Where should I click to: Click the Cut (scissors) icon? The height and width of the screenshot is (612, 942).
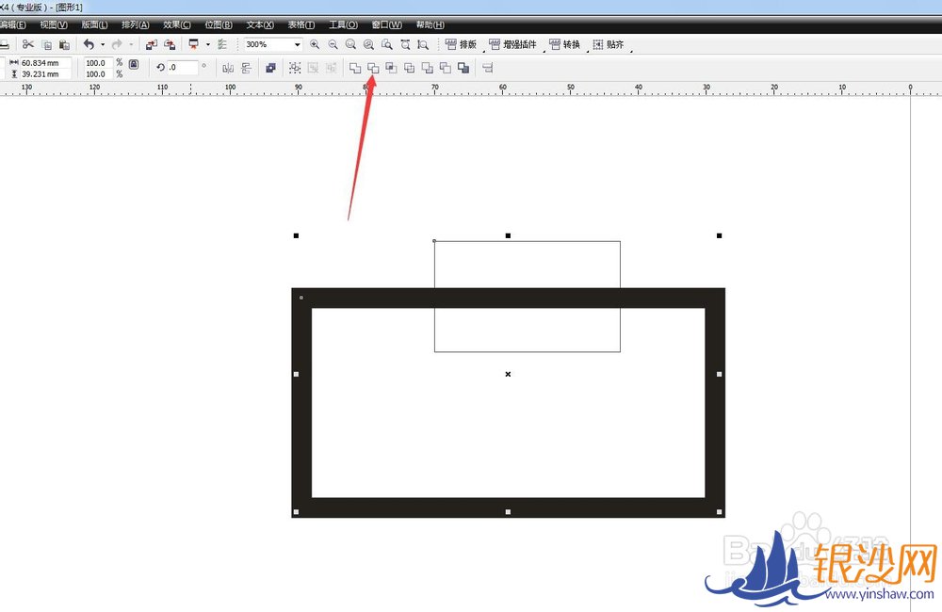(28, 44)
